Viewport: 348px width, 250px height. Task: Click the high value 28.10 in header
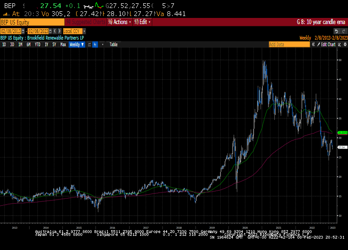pos(116,14)
